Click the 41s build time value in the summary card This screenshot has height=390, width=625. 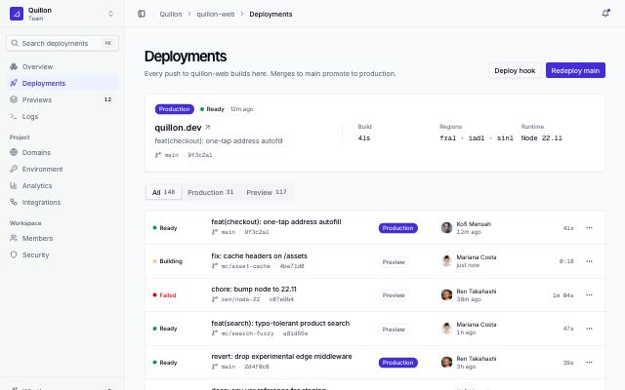(364, 138)
